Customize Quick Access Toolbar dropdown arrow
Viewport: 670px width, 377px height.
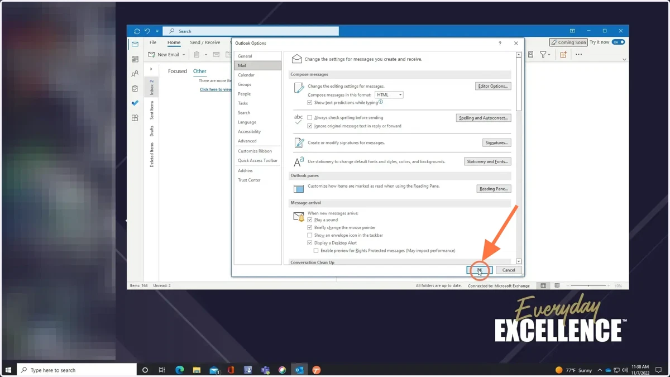click(157, 31)
